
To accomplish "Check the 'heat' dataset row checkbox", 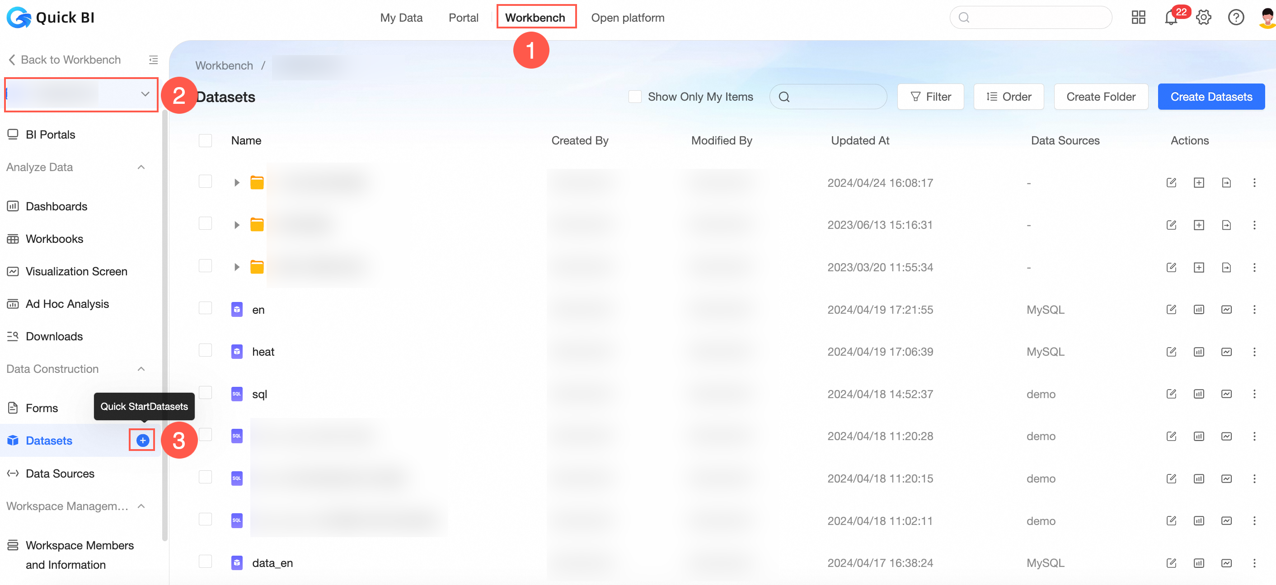I will [205, 350].
